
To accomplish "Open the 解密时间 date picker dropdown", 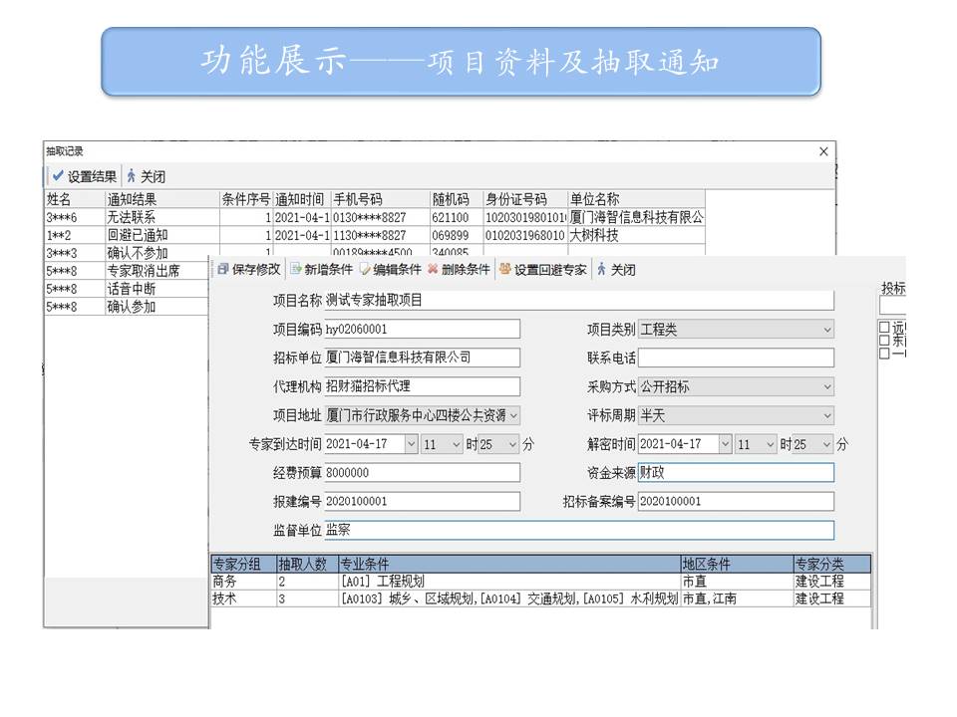I will [x=725, y=444].
